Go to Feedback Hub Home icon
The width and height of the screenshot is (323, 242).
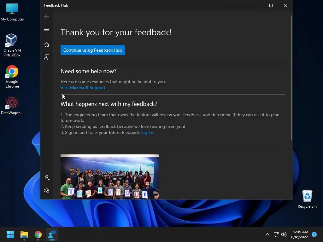(x=47, y=45)
